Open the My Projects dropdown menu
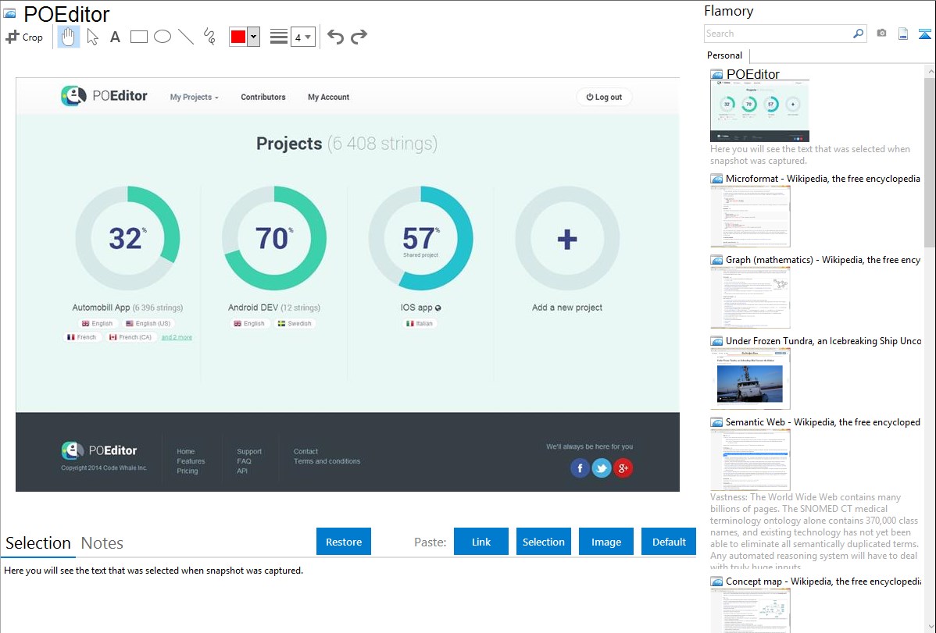936x633 pixels. tap(194, 98)
